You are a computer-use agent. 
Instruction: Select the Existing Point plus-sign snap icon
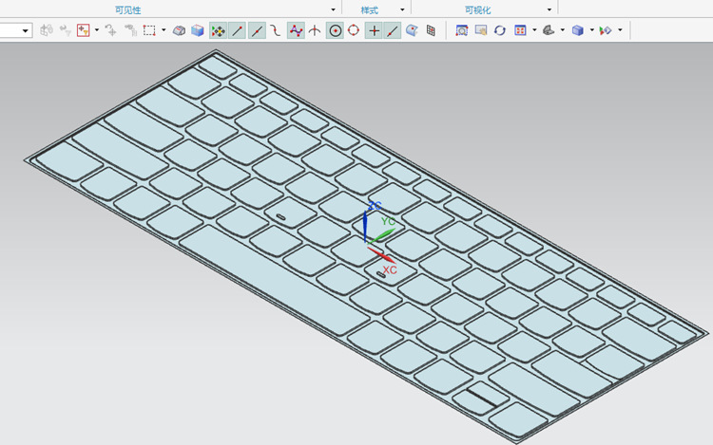pos(374,30)
